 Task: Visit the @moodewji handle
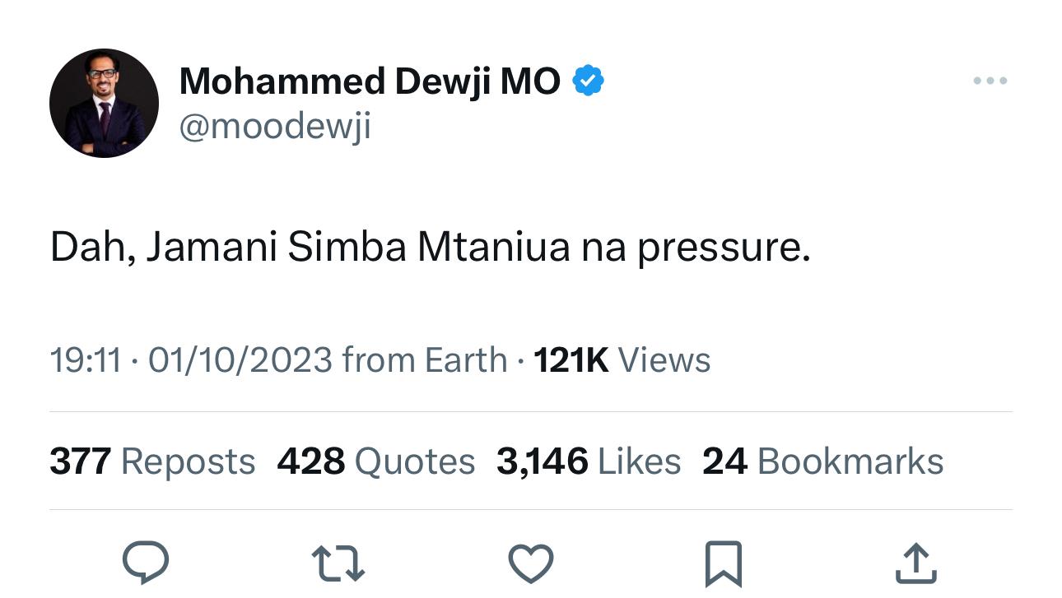[275, 126]
